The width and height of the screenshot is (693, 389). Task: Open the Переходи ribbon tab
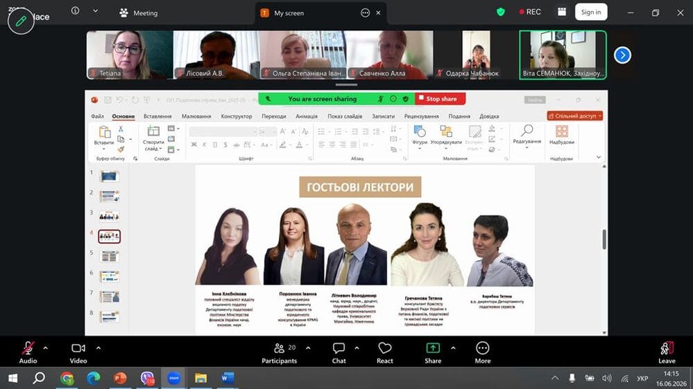point(273,116)
